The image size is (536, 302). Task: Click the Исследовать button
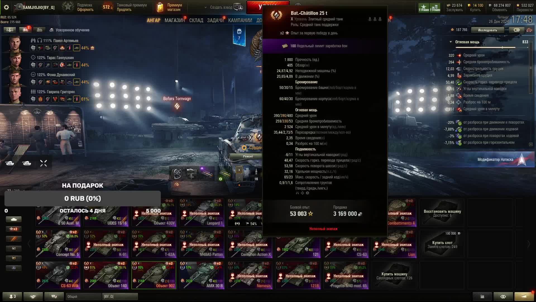tap(488, 30)
